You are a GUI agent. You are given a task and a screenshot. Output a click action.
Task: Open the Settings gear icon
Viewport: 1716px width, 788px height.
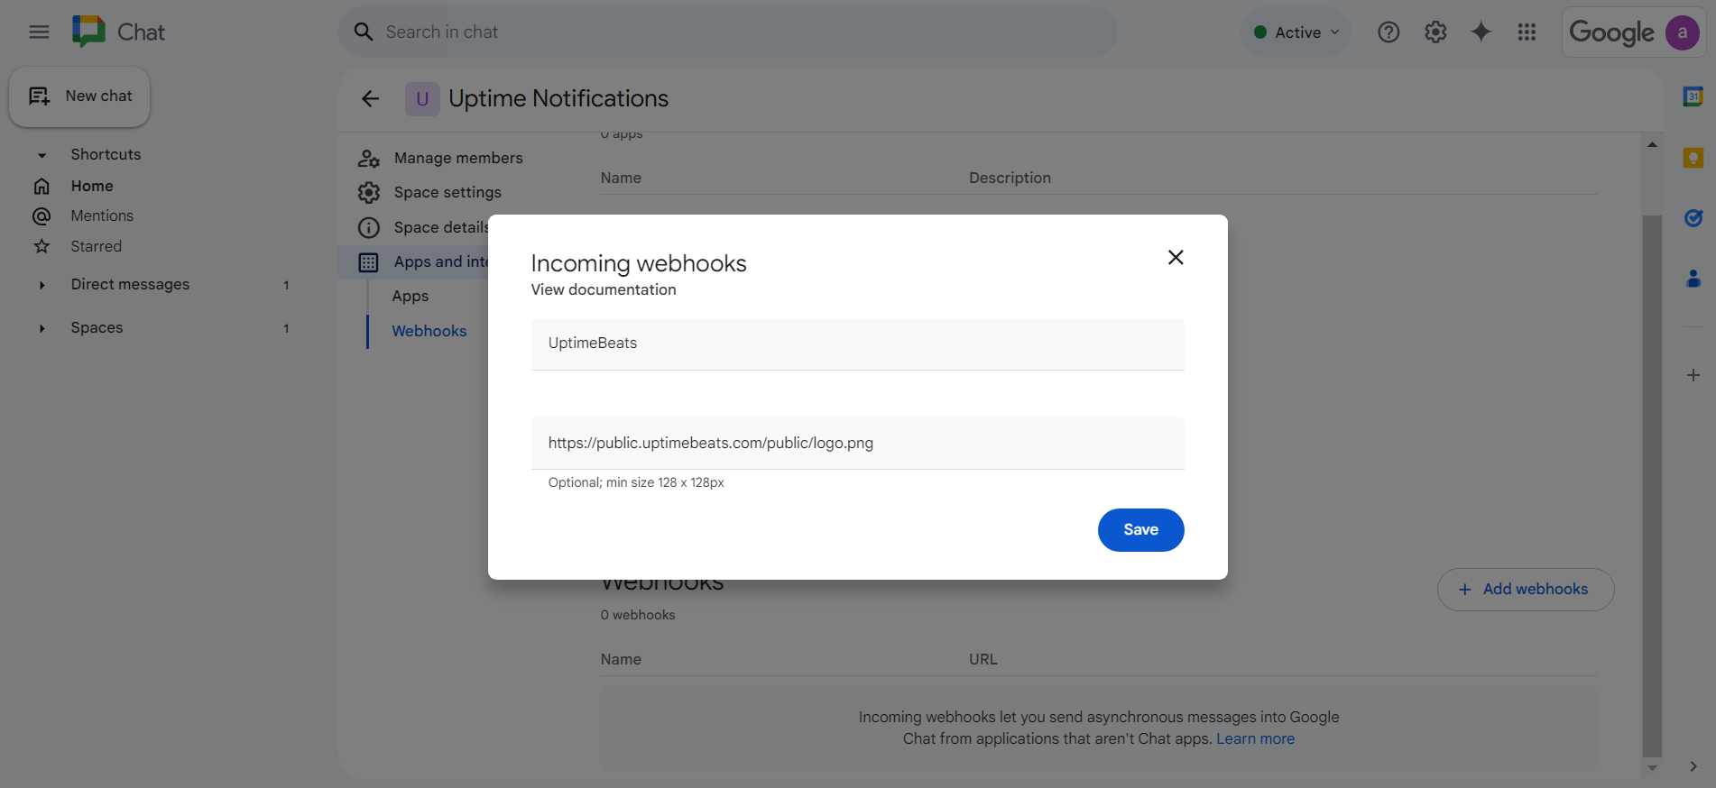point(1435,32)
